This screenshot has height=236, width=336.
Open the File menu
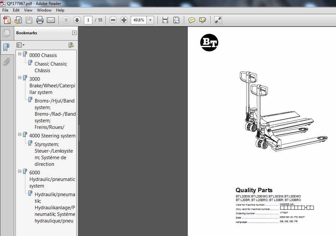(x=5, y=10)
